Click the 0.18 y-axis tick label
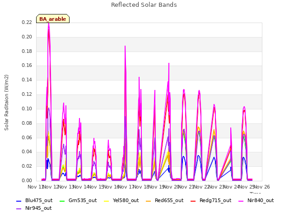This screenshot has height=217, width=289. [x=27, y=51]
